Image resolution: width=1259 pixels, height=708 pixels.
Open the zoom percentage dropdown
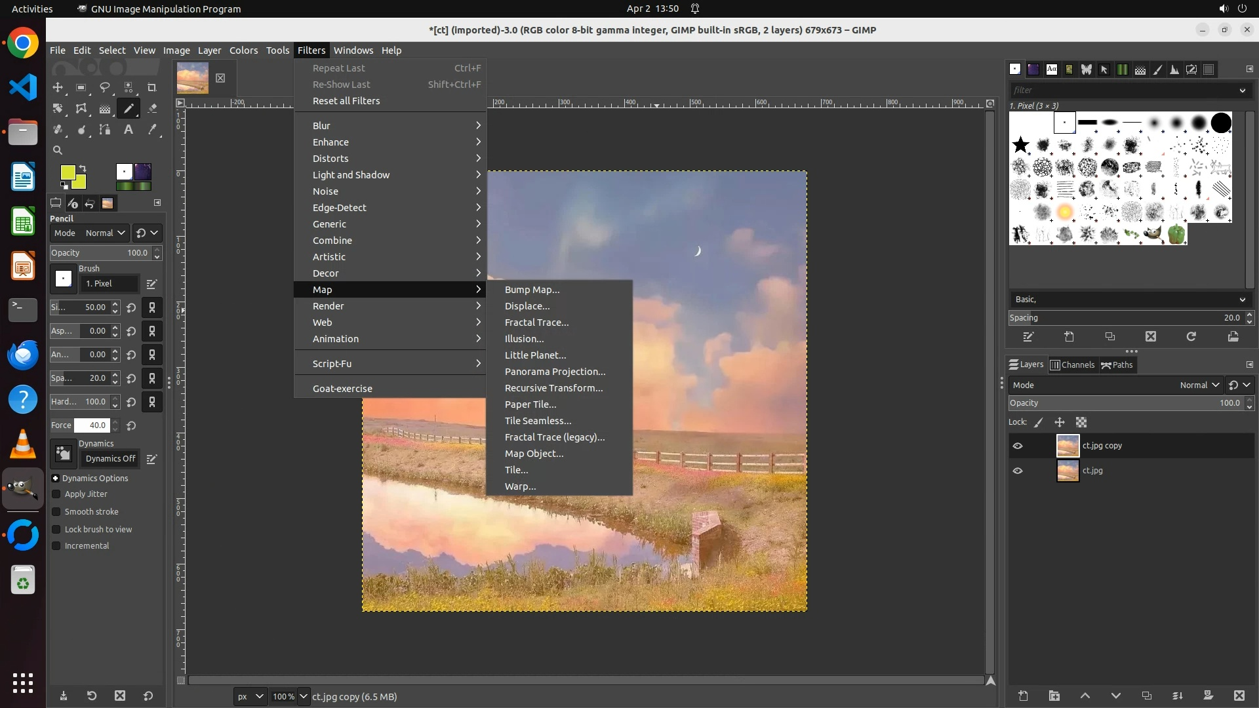click(303, 696)
